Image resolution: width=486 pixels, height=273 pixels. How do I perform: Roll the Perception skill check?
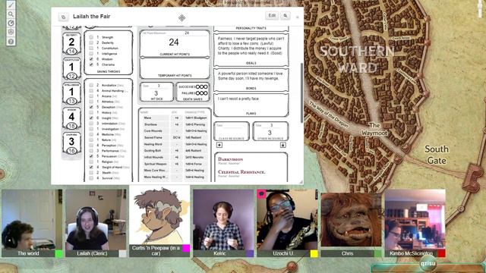(x=109, y=145)
